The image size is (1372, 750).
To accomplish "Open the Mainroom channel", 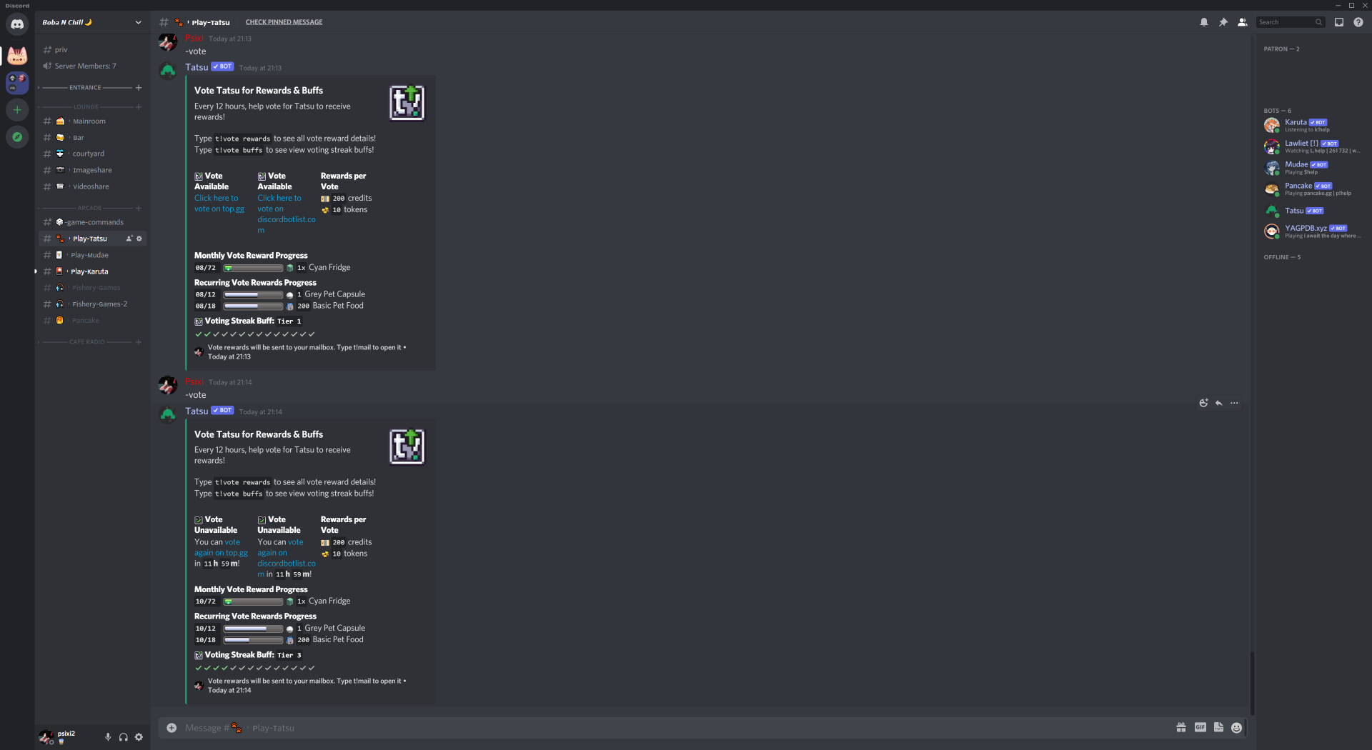I will click(89, 121).
